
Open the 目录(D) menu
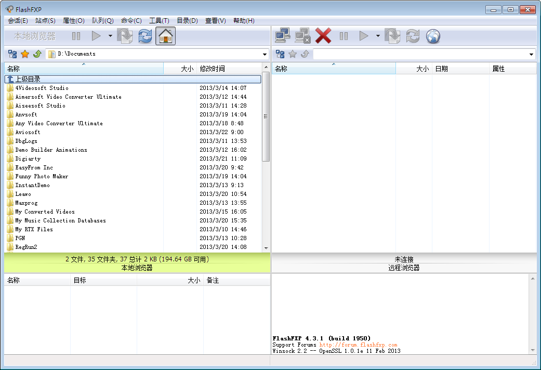(x=187, y=21)
